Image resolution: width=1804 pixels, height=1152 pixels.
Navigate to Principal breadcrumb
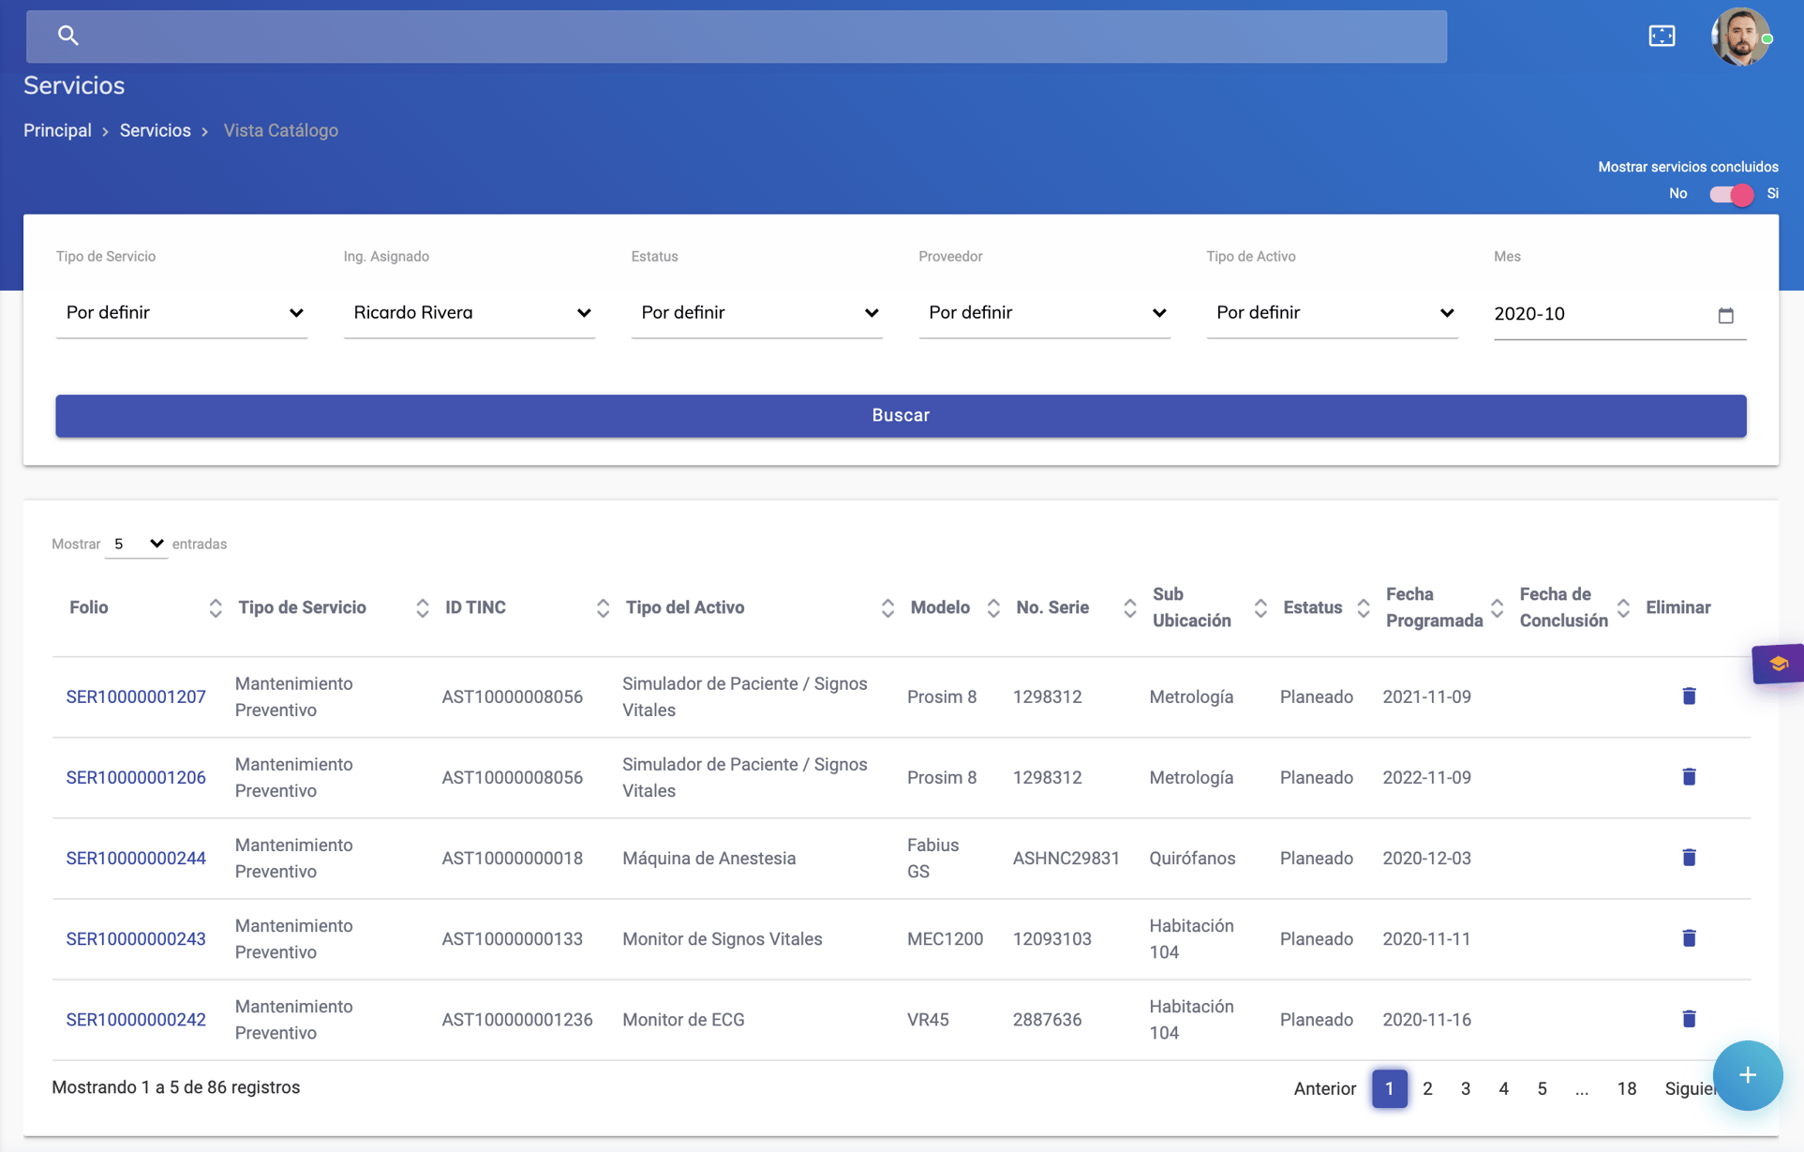[x=57, y=130]
